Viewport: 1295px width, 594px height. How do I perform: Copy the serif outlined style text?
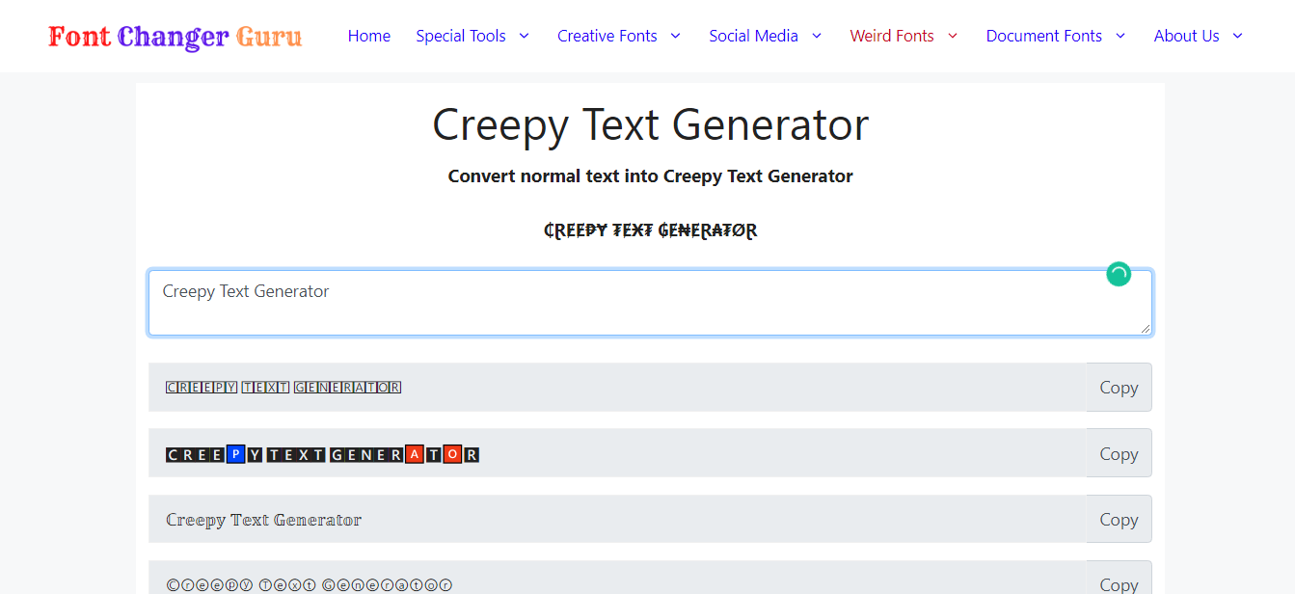click(x=1119, y=520)
